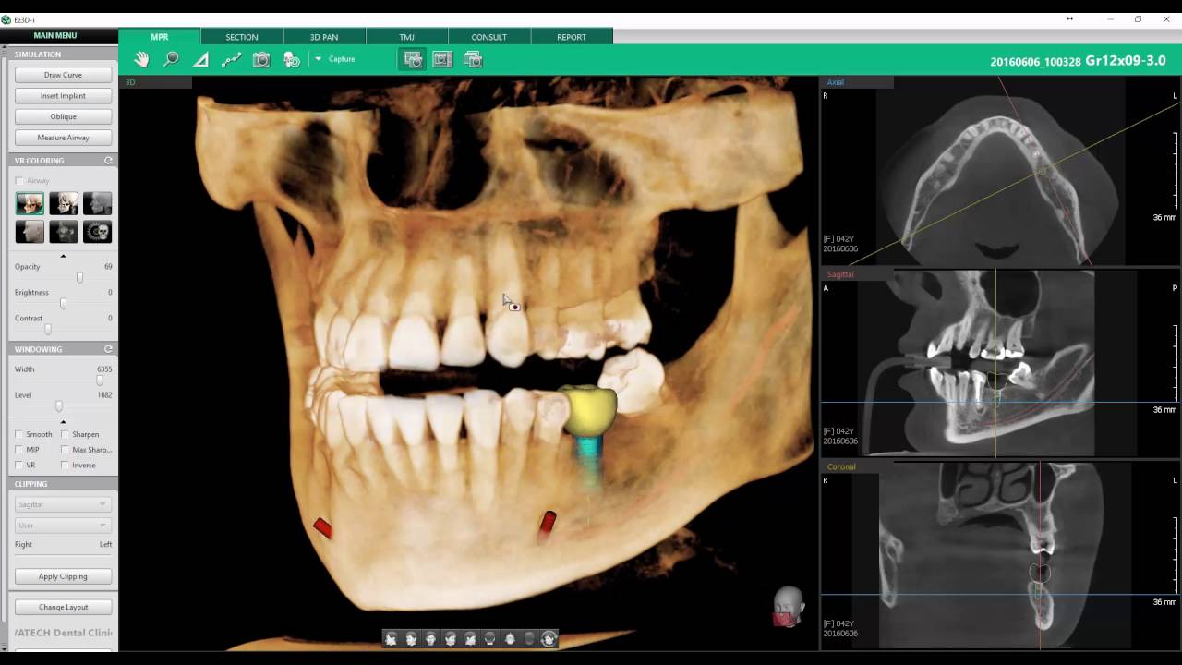The height and width of the screenshot is (665, 1182).
Task: Check the MIP rendering option
Action: [19, 450]
